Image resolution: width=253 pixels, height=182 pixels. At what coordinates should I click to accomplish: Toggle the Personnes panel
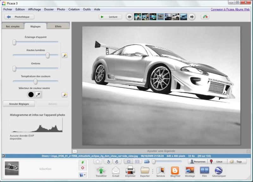pyautogui.click(x=198, y=161)
